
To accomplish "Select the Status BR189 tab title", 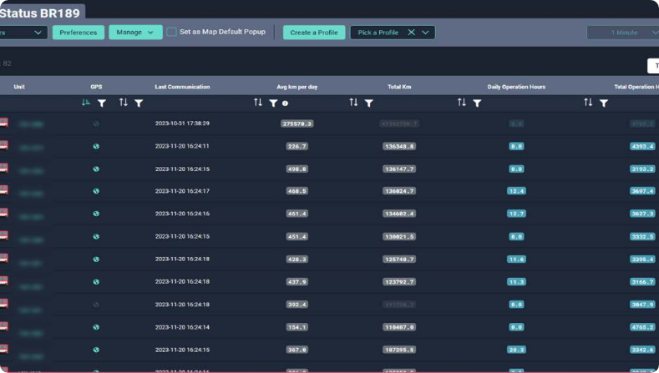I will (x=40, y=13).
